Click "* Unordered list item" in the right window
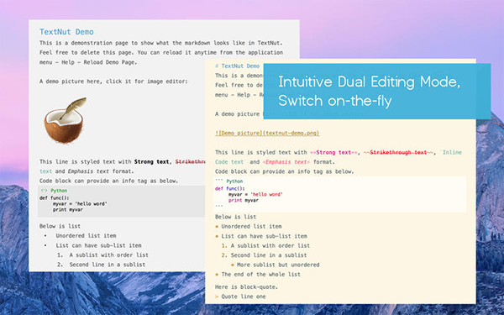 [248, 227]
